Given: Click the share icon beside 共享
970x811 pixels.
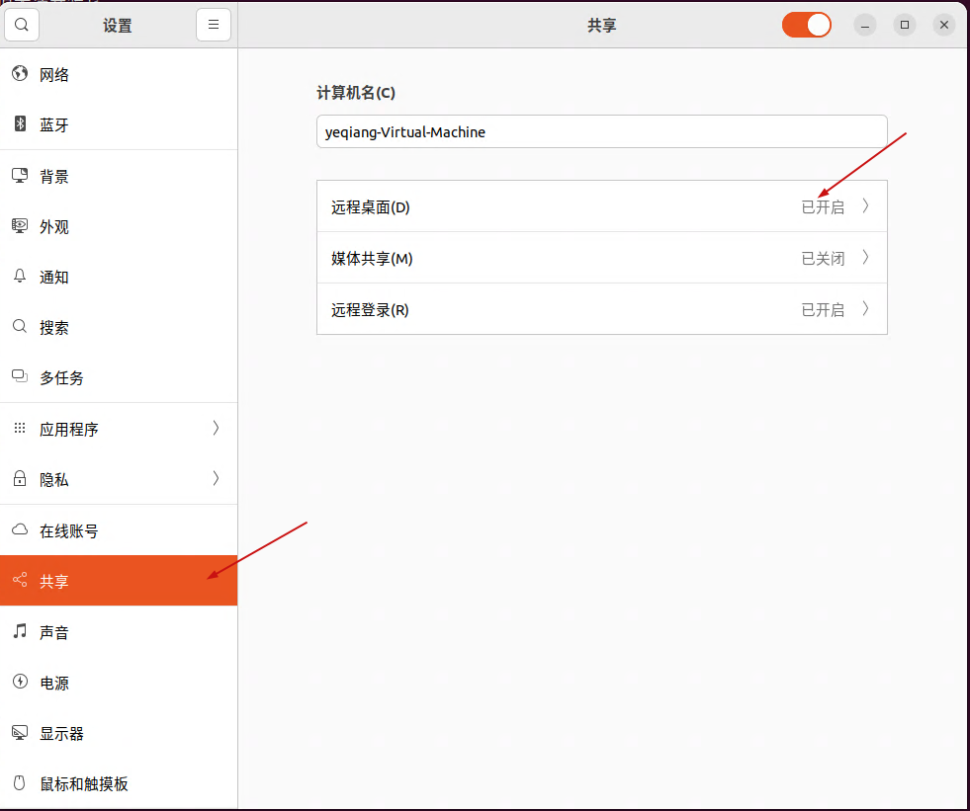Looking at the screenshot, I should tap(20, 580).
